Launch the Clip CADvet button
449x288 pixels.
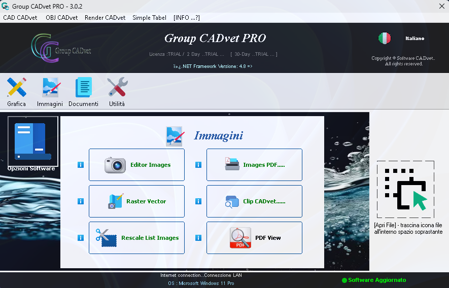pyautogui.click(x=254, y=201)
